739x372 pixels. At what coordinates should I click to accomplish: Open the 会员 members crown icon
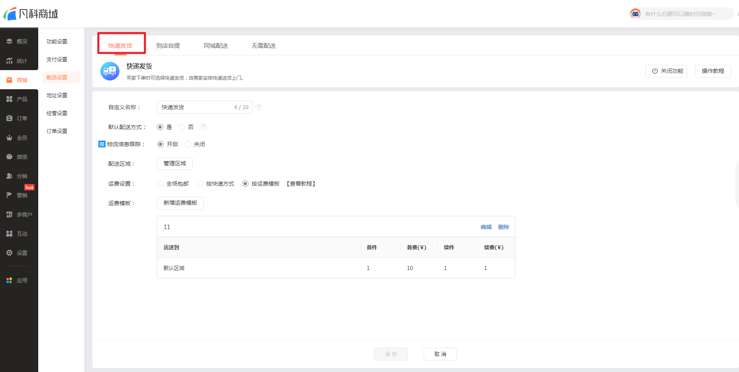9,137
